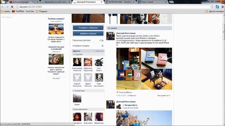This screenshot has height=126, width=225.
Task: Click Мне нравится on the first post
Action: point(164,96)
